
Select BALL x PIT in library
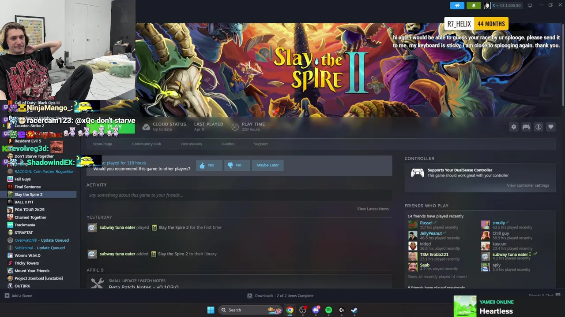point(24,202)
